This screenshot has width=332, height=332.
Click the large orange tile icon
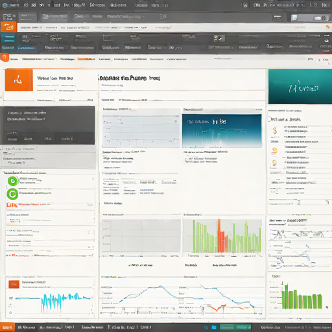pos(19,80)
